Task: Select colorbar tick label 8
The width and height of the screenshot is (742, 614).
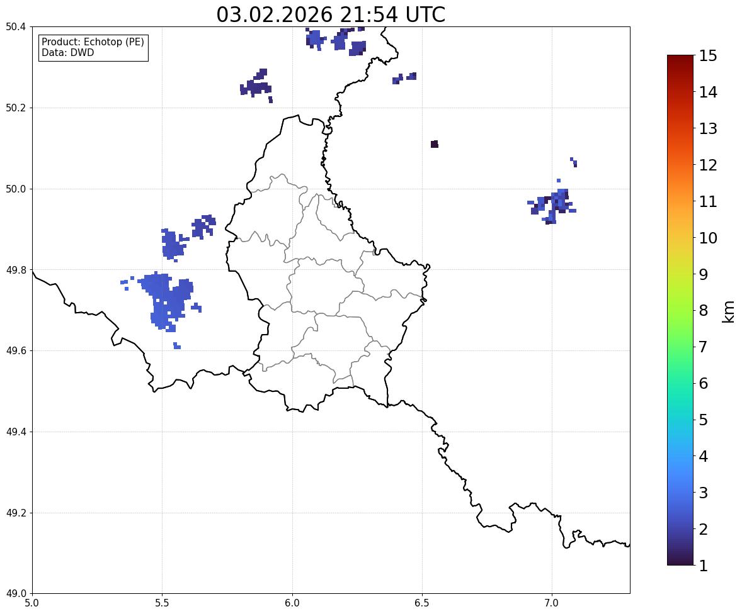Action: [704, 311]
